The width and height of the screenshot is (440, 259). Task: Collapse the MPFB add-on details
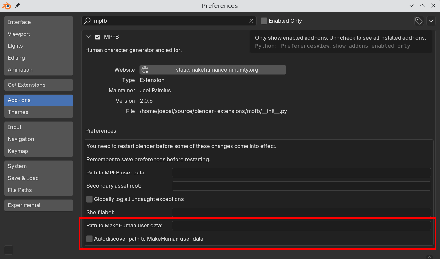(x=88, y=37)
